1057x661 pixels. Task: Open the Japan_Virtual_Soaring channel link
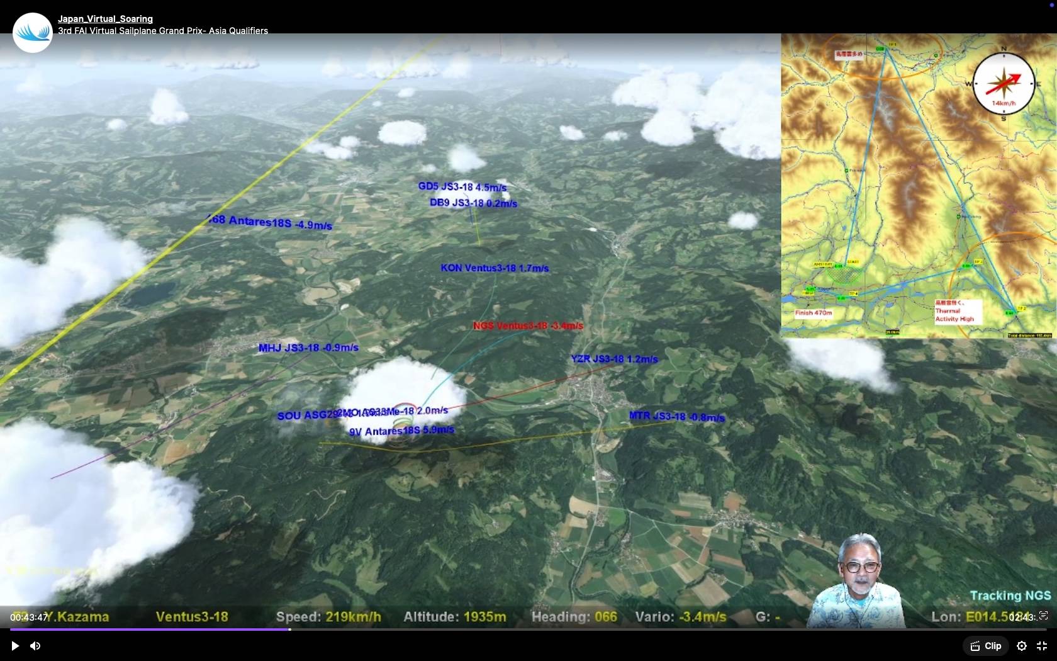(105, 19)
